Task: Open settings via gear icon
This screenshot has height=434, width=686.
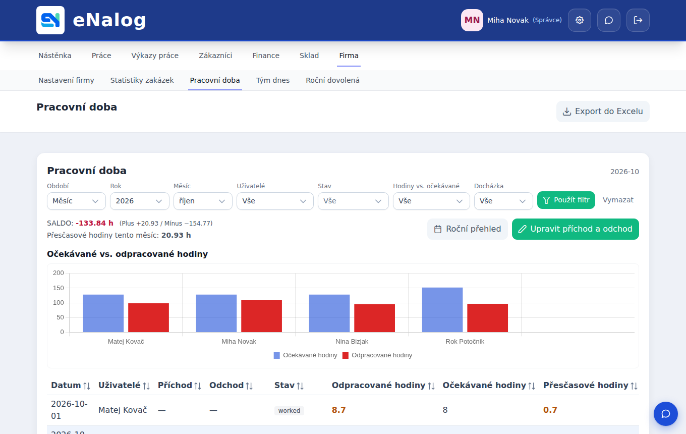Action: [580, 20]
